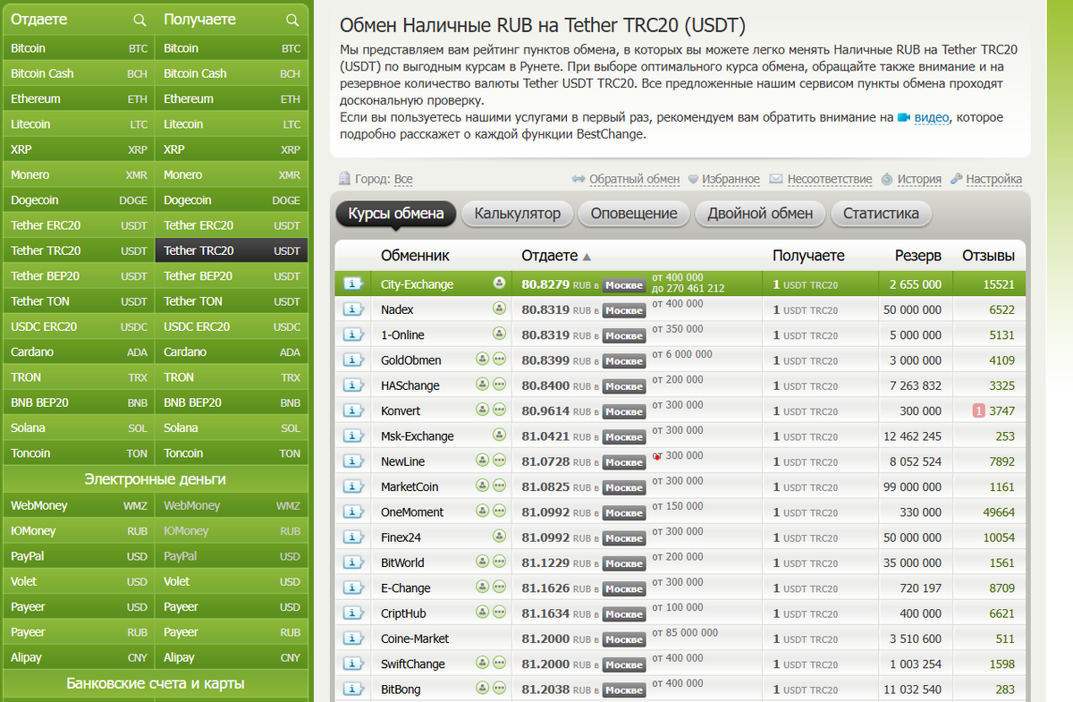Open the BitBong info icon
Viewport: 1073px width, 702px height.
tap(353, 689)
